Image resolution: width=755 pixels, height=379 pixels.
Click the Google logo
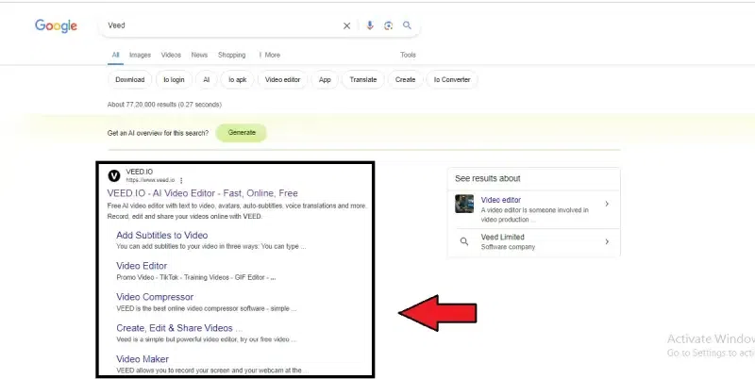tap(56, 25)
